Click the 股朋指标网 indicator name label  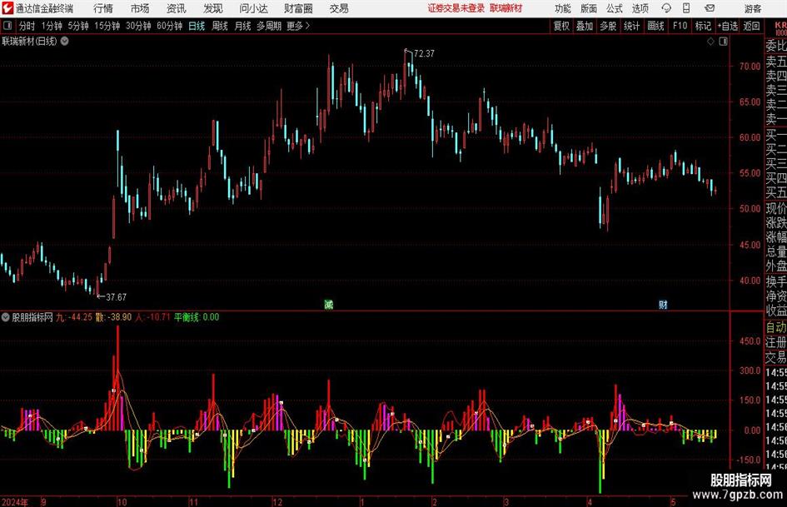pos(32,316)
